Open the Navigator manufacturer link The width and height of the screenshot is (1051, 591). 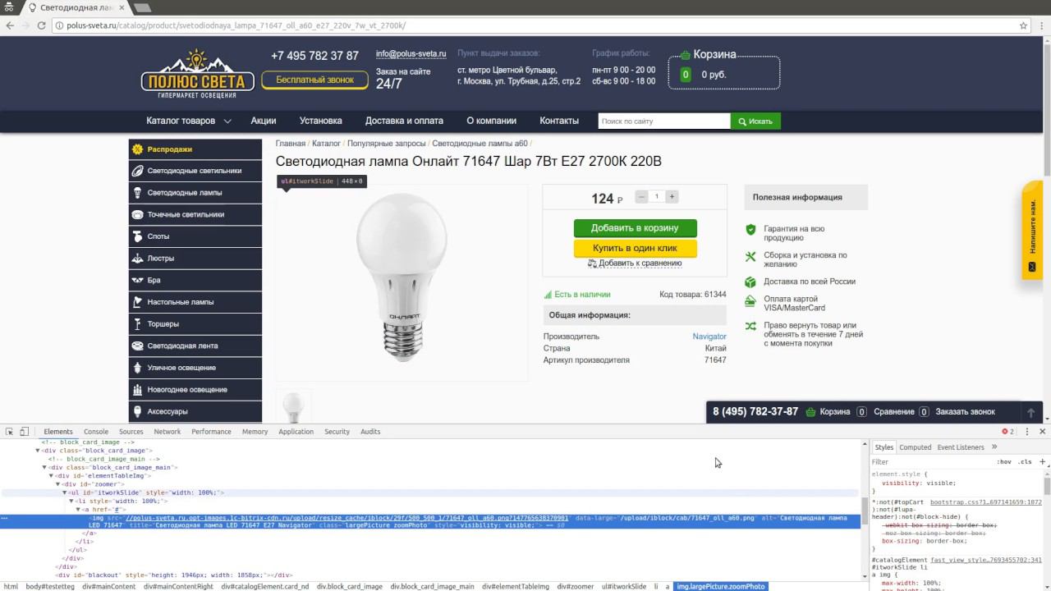click(709, 337)
